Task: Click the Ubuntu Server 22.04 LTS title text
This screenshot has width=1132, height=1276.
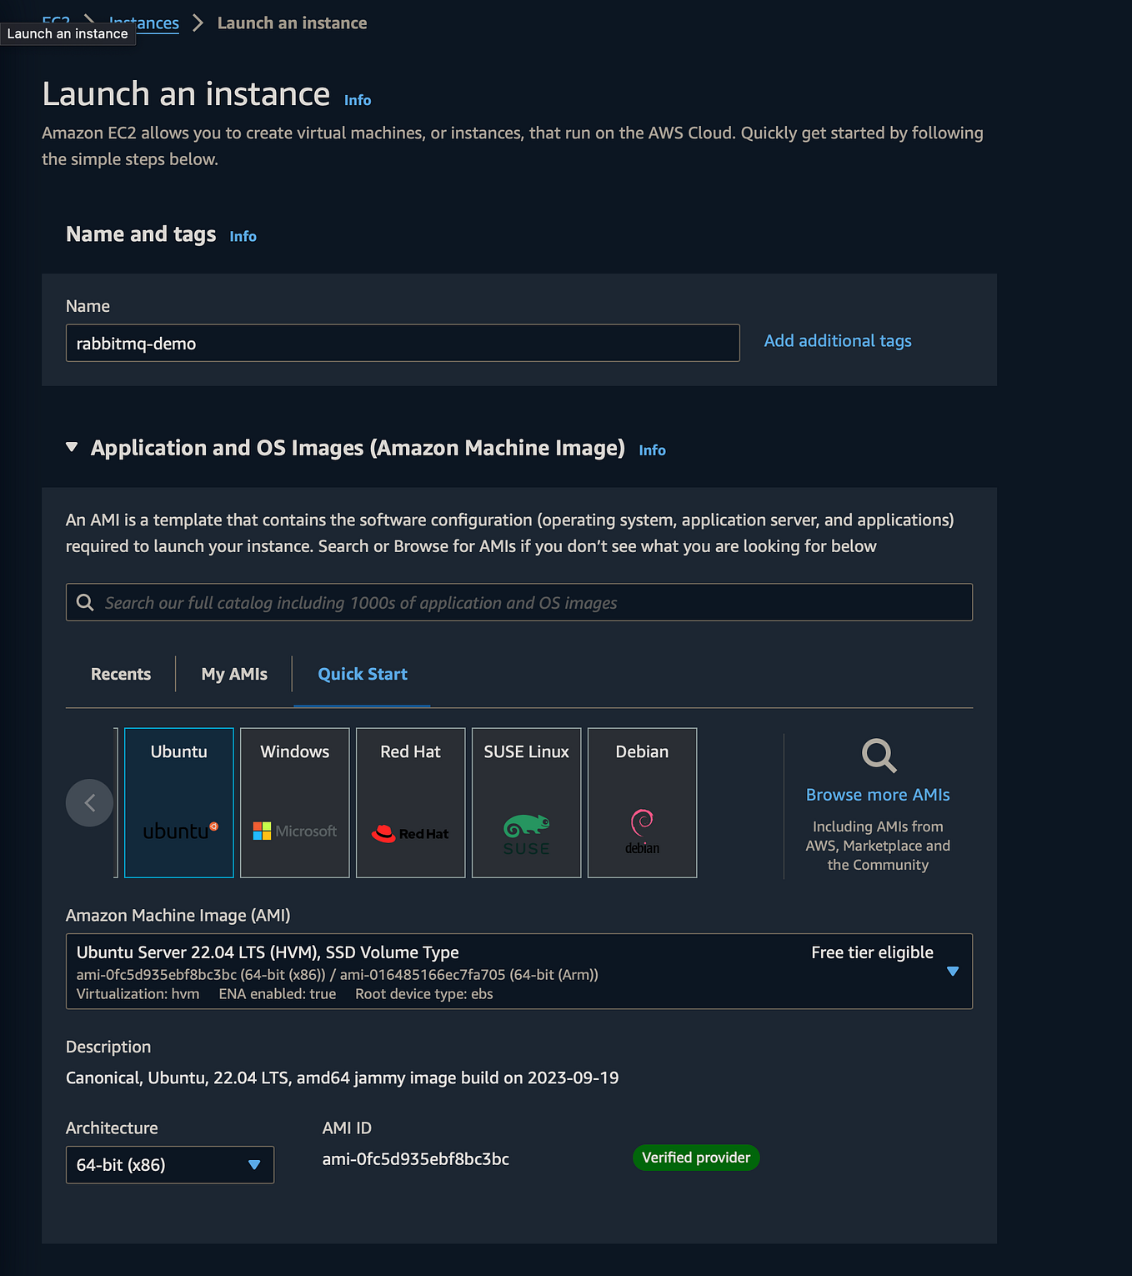Action: tap(268, 952)
